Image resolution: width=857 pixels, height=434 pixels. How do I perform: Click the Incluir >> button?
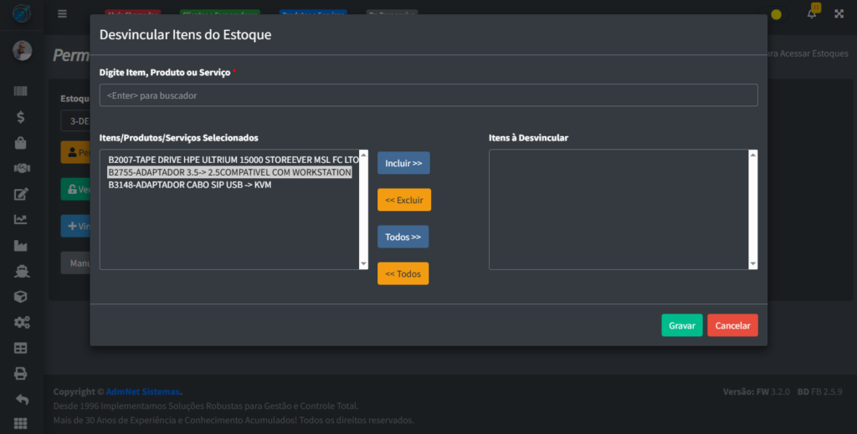point(403,163)
